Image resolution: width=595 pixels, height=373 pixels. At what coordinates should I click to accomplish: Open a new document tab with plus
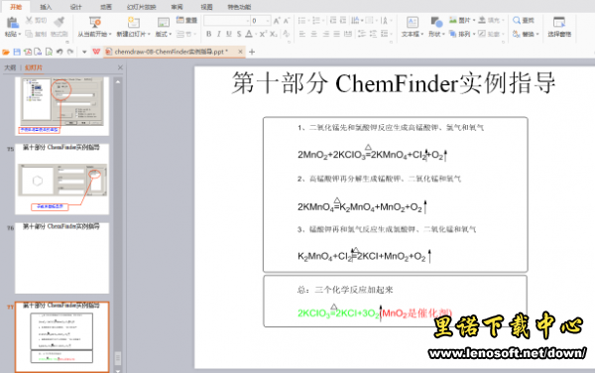click(252, 52)
